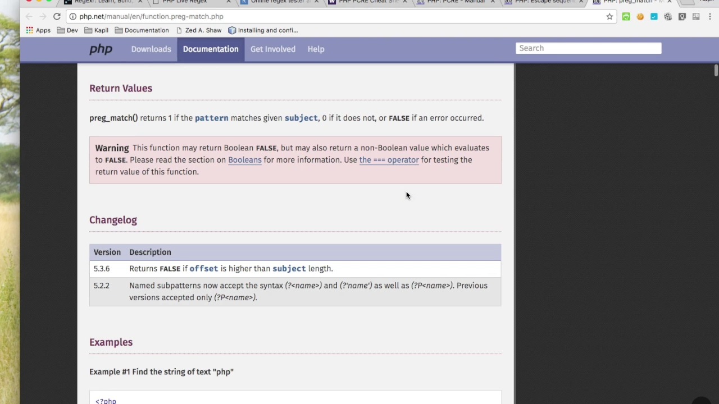Viewport: 719px width, 404px height.
Task: Click the Changelog heading
Action: coord(113,220)
